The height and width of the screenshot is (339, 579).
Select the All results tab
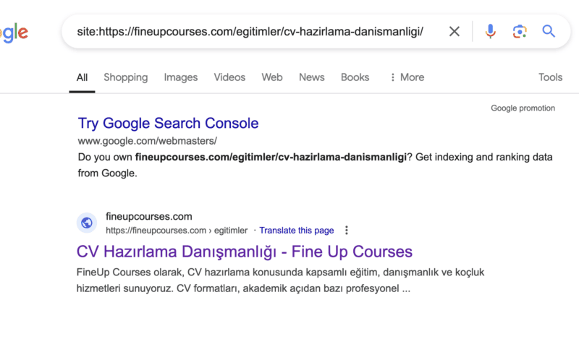coord(82,77)
